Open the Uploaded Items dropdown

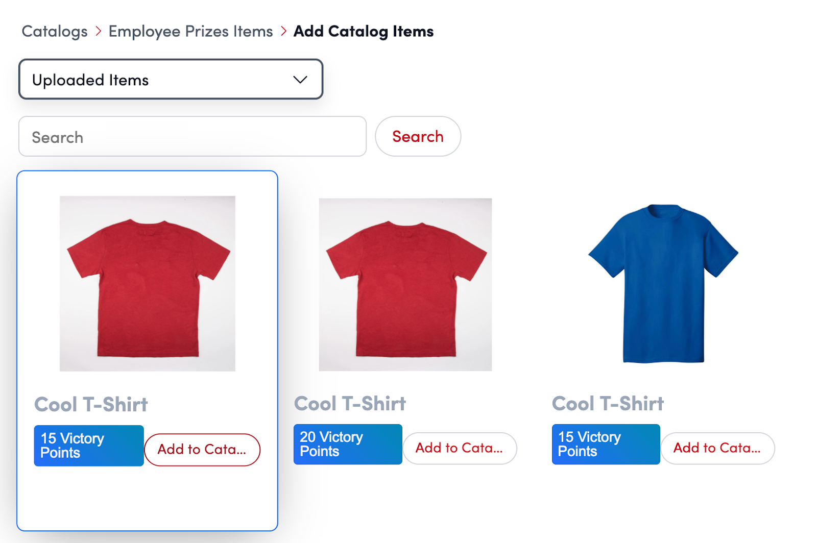(x=170, y=80)
